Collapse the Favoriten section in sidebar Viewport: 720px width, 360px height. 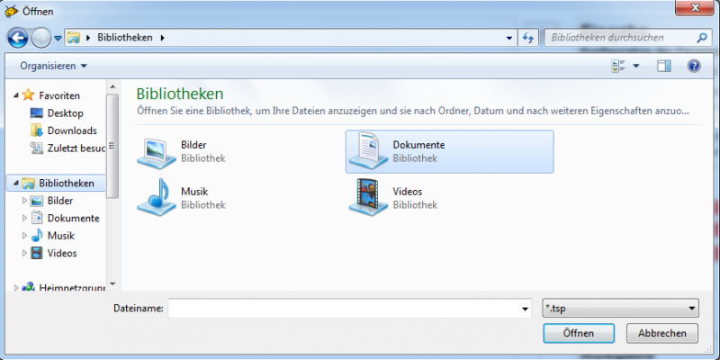point(15,95)
